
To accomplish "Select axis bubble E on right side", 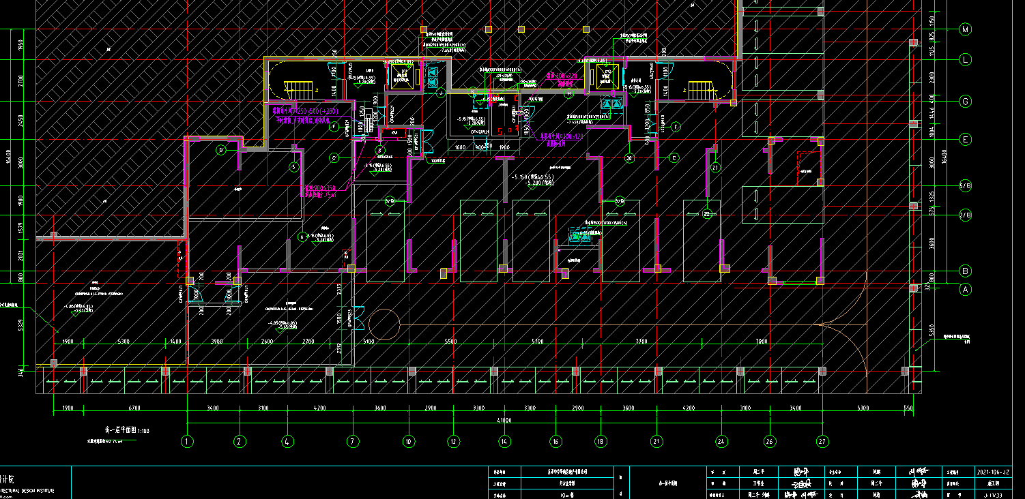I will tap(965, 139).
